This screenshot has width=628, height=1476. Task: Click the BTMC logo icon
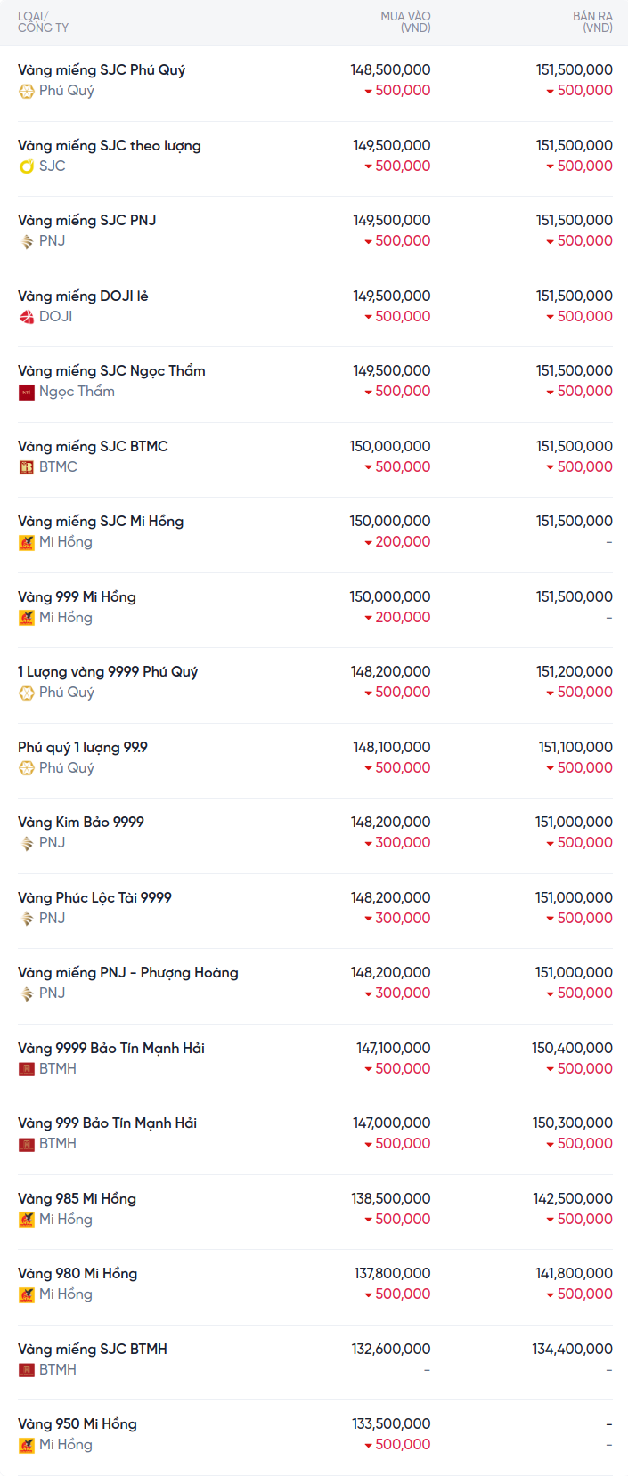pyautogui.click(x=27, y=467)
